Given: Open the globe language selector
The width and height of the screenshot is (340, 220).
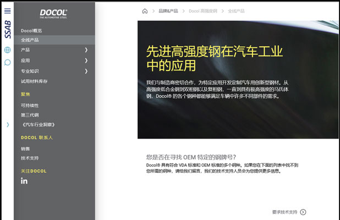Looking at the screenshot, I should pyautogui.click(x=7, y=50).
